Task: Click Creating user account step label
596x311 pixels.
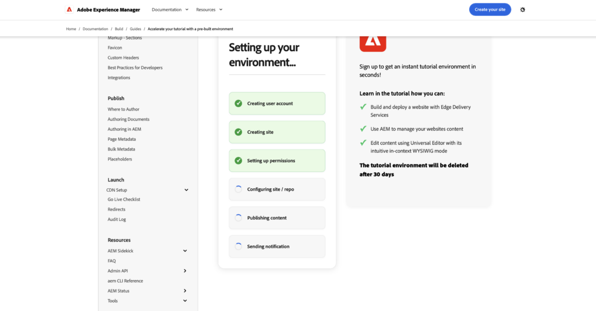Action: point(270,103)
